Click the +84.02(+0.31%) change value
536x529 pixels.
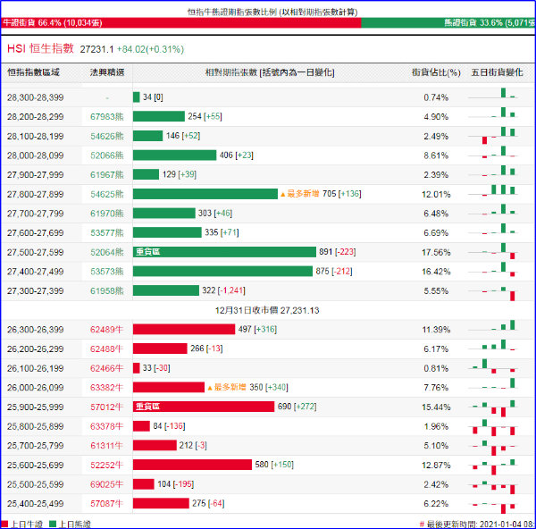[x=150, y=49]
